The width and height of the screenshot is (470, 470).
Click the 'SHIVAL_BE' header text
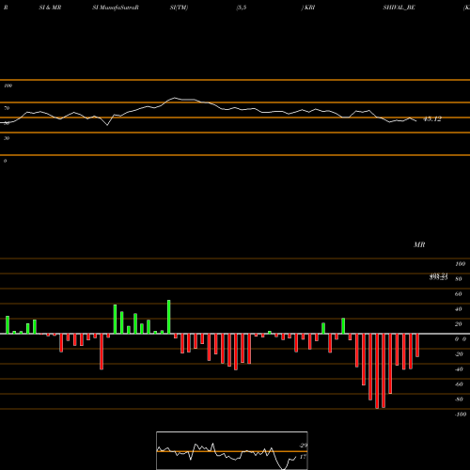coord(399,8)
